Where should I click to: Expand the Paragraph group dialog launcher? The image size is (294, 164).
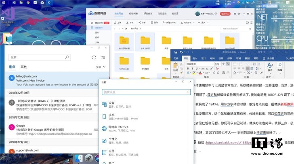263,77
